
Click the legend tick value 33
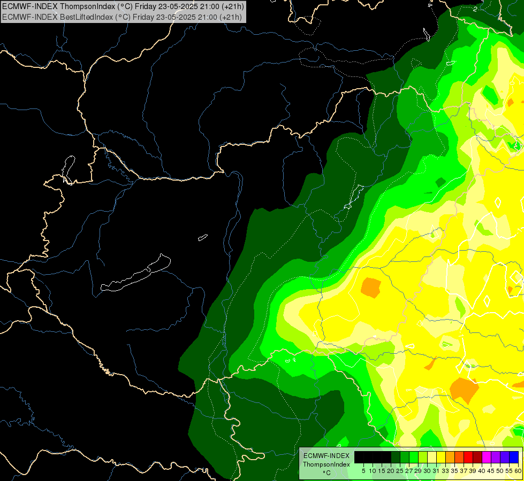pyautogui.click(x=445, y=471)
